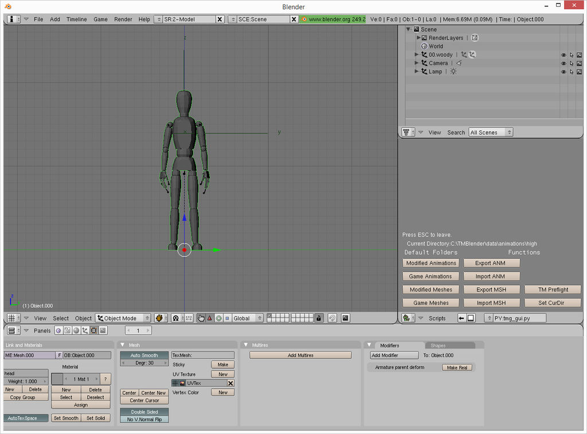Viewport: 587px width, 434px height.
Task: Click the Add Multires button
Action: 300,355
